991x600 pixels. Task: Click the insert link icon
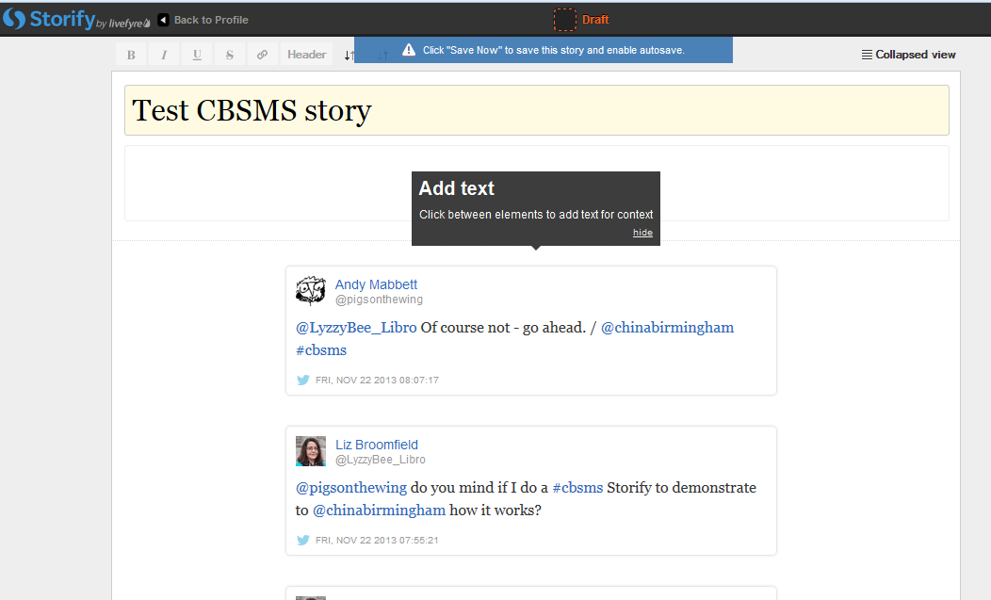click(263, 55)
